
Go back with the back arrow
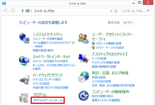(x=6, y=11)
